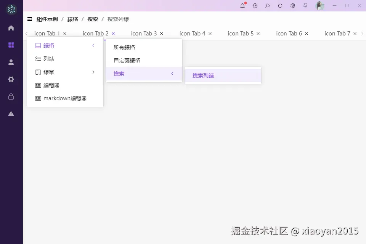
Task: Select the components grid icon in sidebar
Action: click(11, 45)
